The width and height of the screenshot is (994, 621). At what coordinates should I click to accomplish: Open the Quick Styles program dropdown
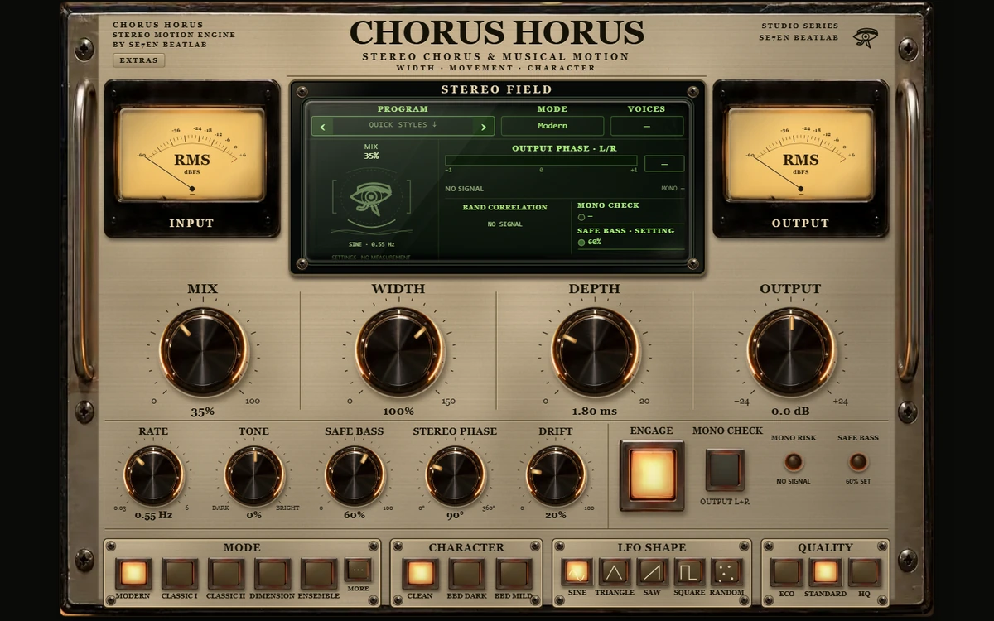pos(403,126)
